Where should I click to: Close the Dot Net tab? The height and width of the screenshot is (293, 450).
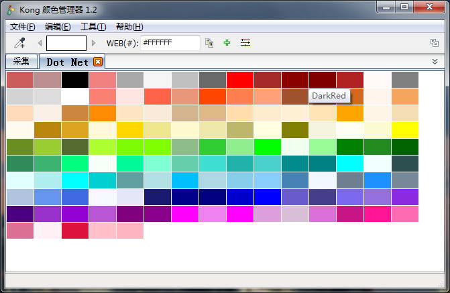pos(98,62)
